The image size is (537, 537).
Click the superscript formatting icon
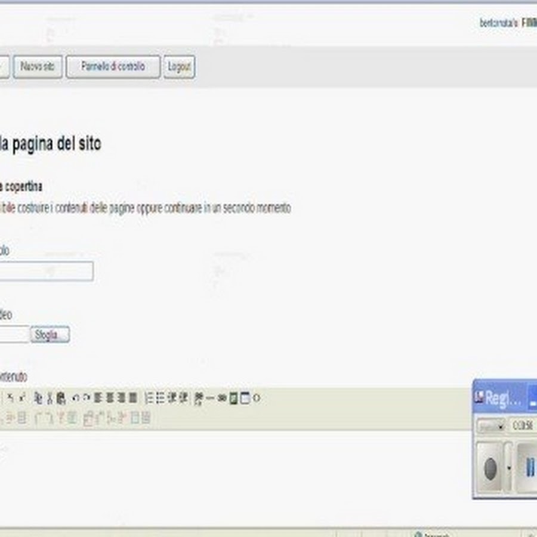click(x=22, y=399)
